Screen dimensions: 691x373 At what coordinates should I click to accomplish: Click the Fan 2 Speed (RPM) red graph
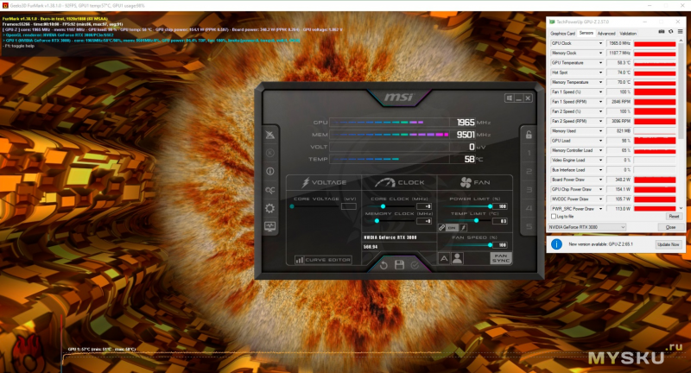point(655,121)
